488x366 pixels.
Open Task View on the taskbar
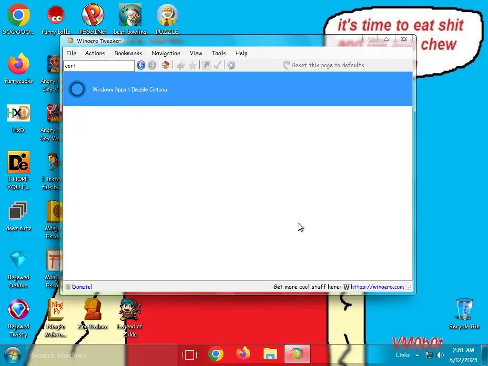[190, 355]
